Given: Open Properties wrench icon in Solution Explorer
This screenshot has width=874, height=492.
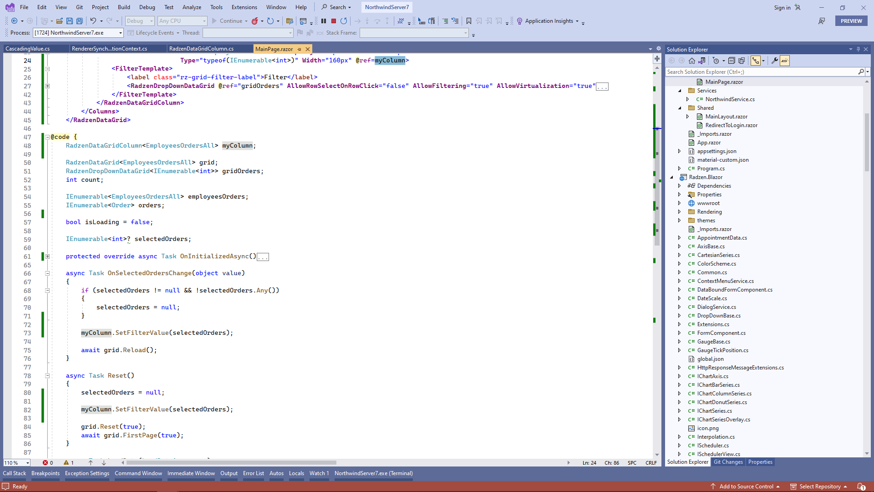Looking at the screenshot, I should 774,61.
